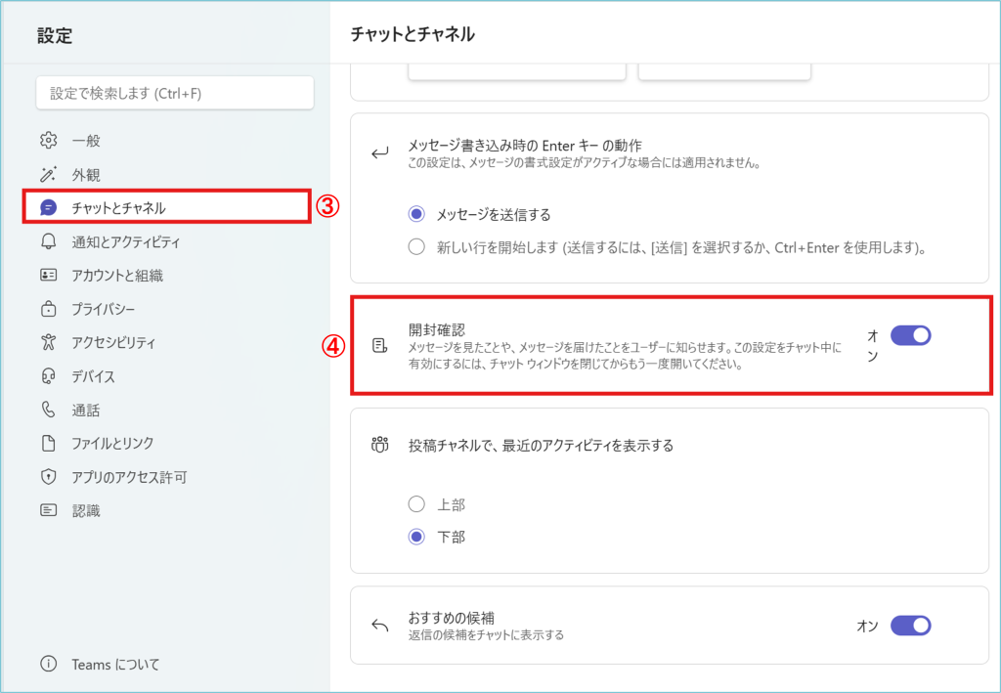Image resolution: width=1001 pixels, height=693 pixels.
Task: Disable the おすすめの候補 toggle
Action: [910, 626]
